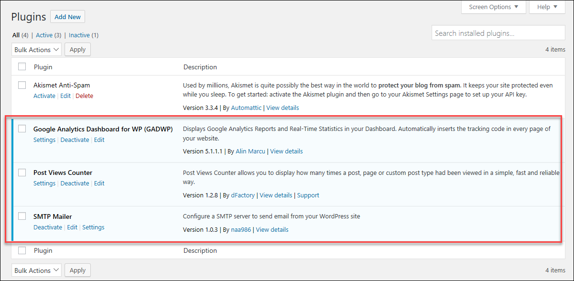
Task: Open the Screen Options panel
Action: (x=494, y=7)
